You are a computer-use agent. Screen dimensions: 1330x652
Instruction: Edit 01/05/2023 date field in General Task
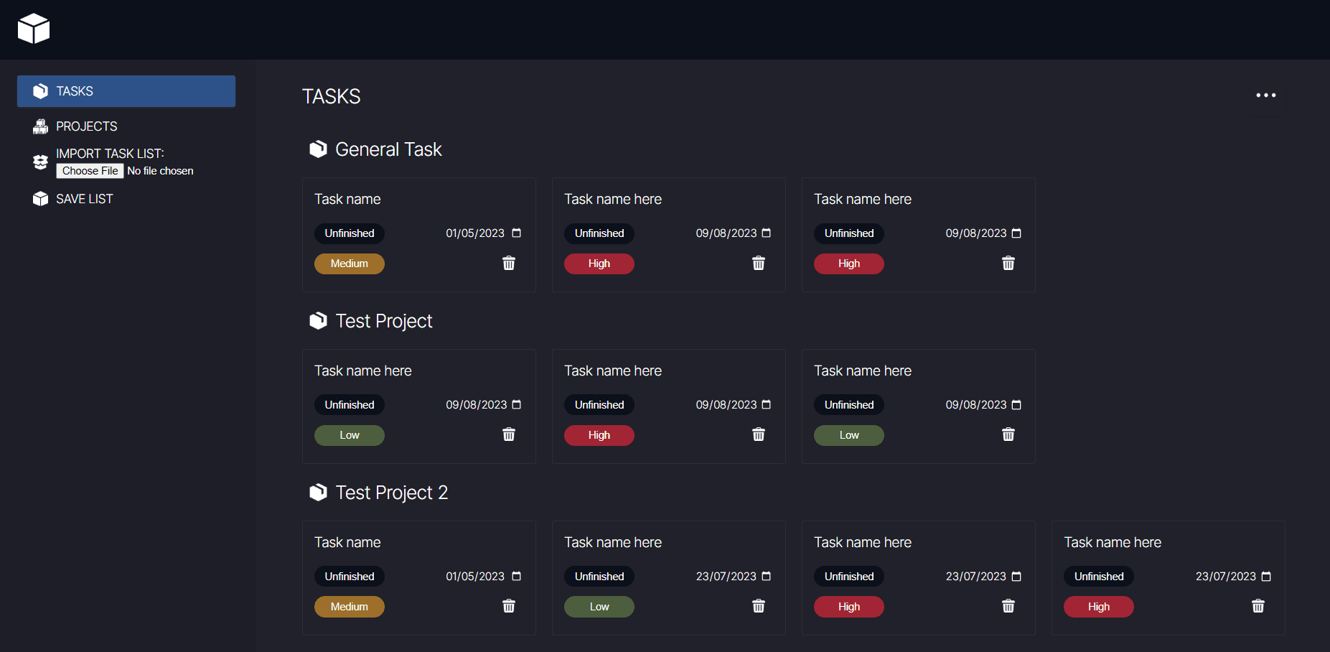[484, 233]
